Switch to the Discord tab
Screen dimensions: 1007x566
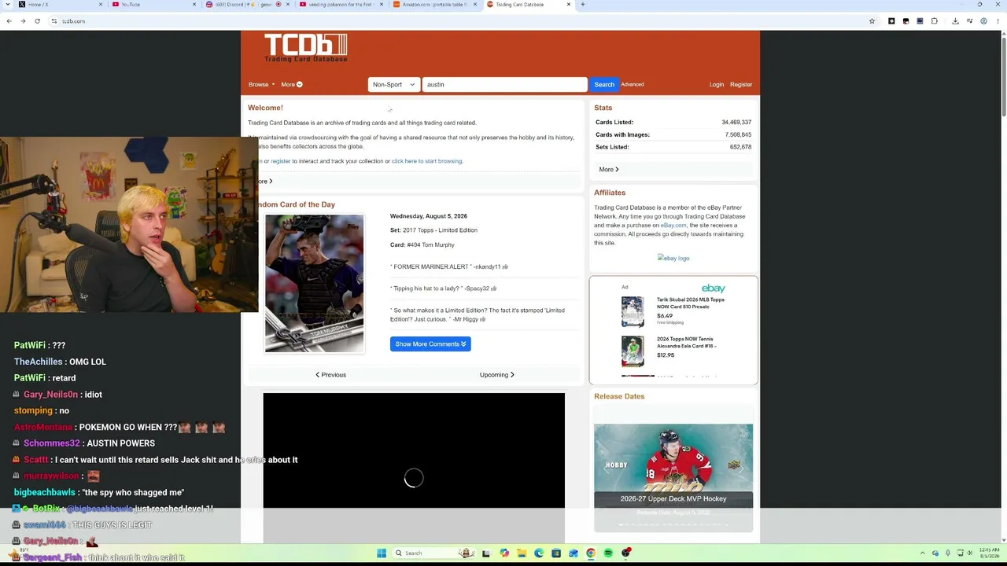(248, 5)
